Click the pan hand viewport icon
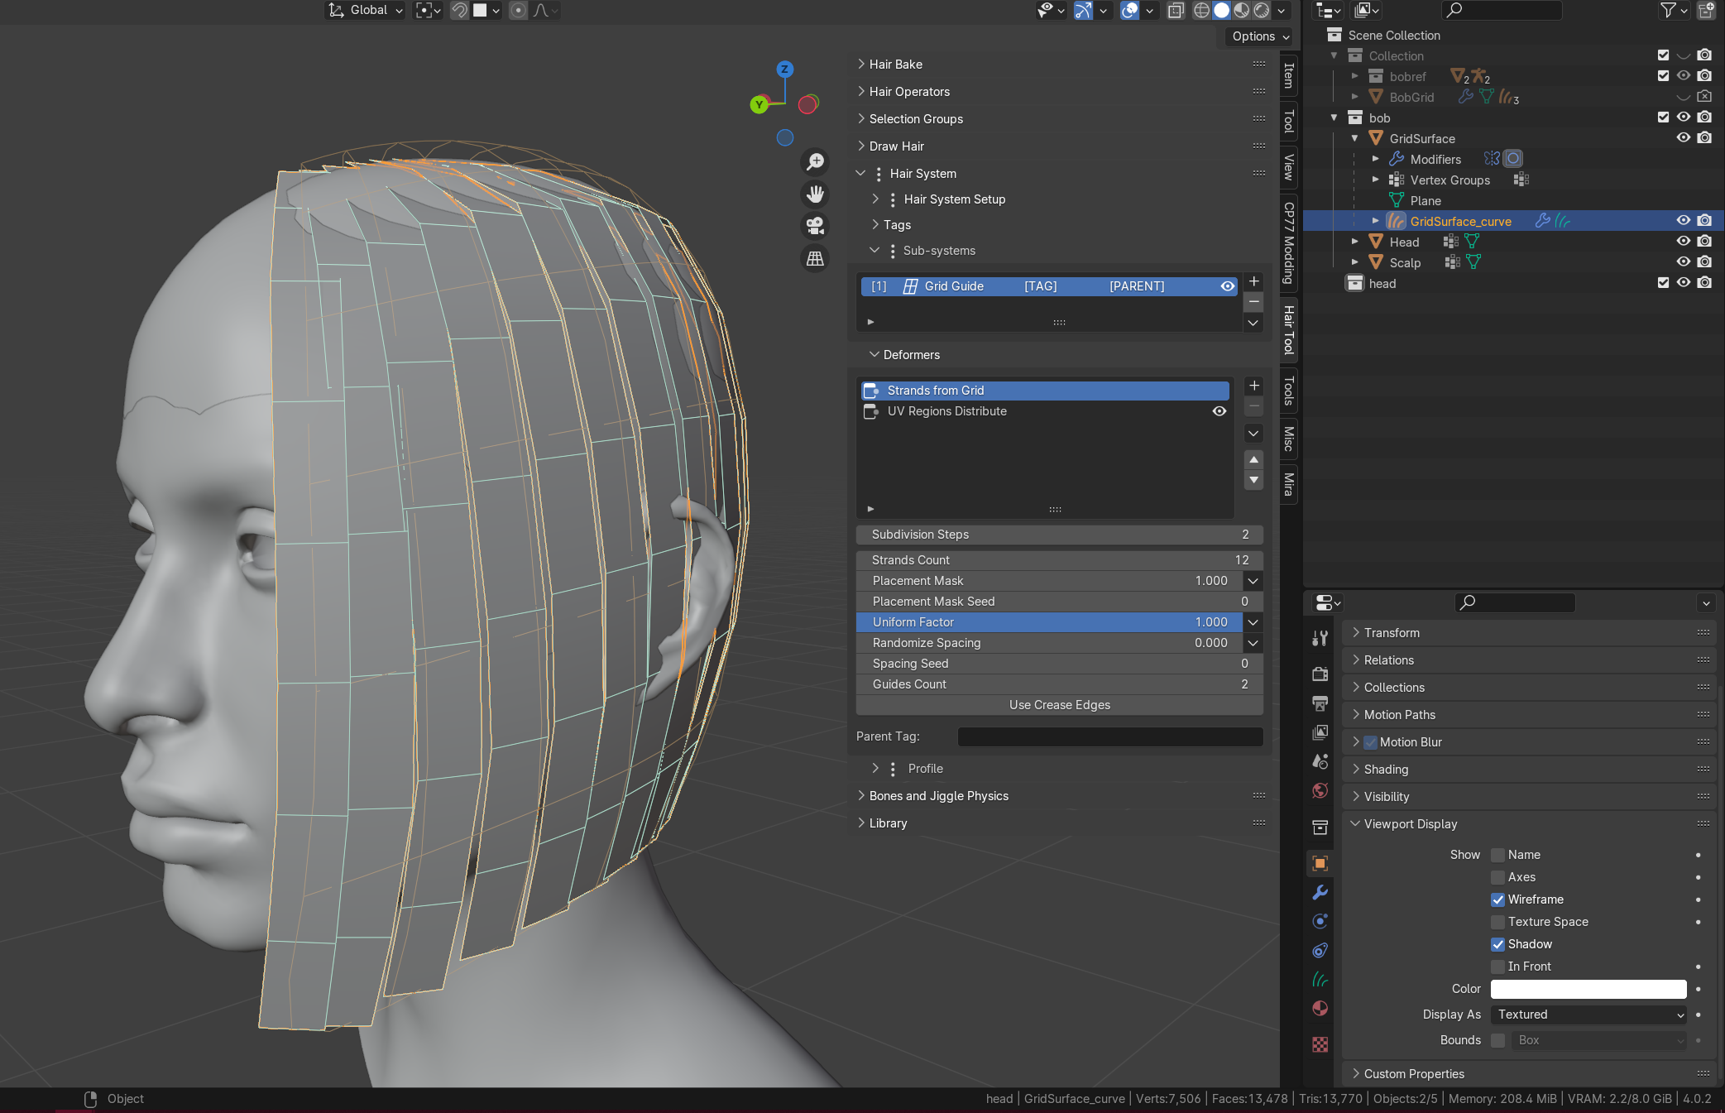This screenshot has height=1113, width=1725. point(815,194)
